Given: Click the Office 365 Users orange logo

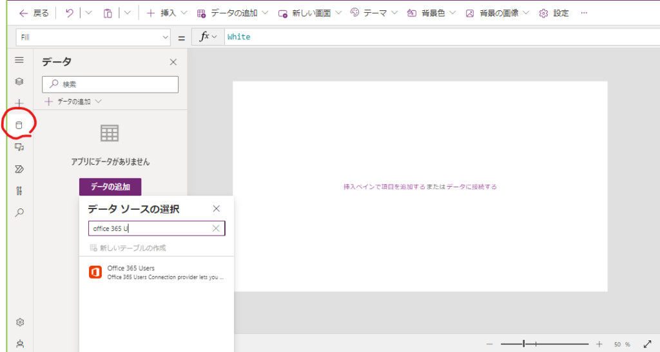Looking at the screenshot, I should pyautogui.click(x=95, y=272).
